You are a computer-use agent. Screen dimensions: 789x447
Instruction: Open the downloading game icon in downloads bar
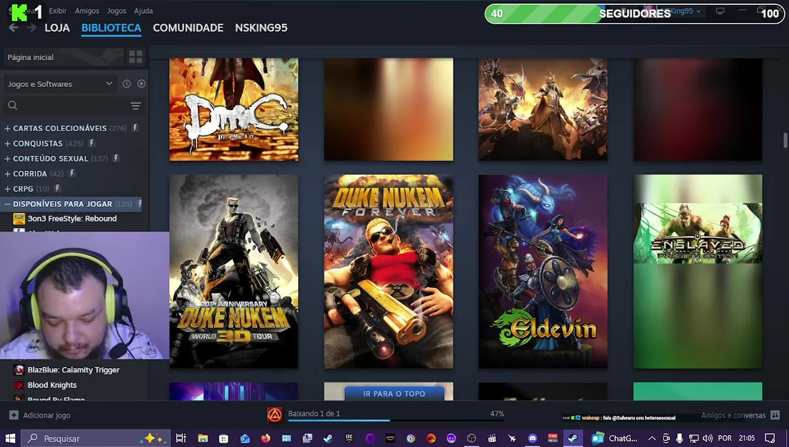(275, 415)
